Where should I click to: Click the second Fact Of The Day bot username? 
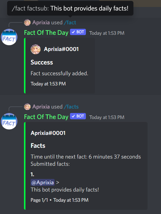tap(46, 117)
